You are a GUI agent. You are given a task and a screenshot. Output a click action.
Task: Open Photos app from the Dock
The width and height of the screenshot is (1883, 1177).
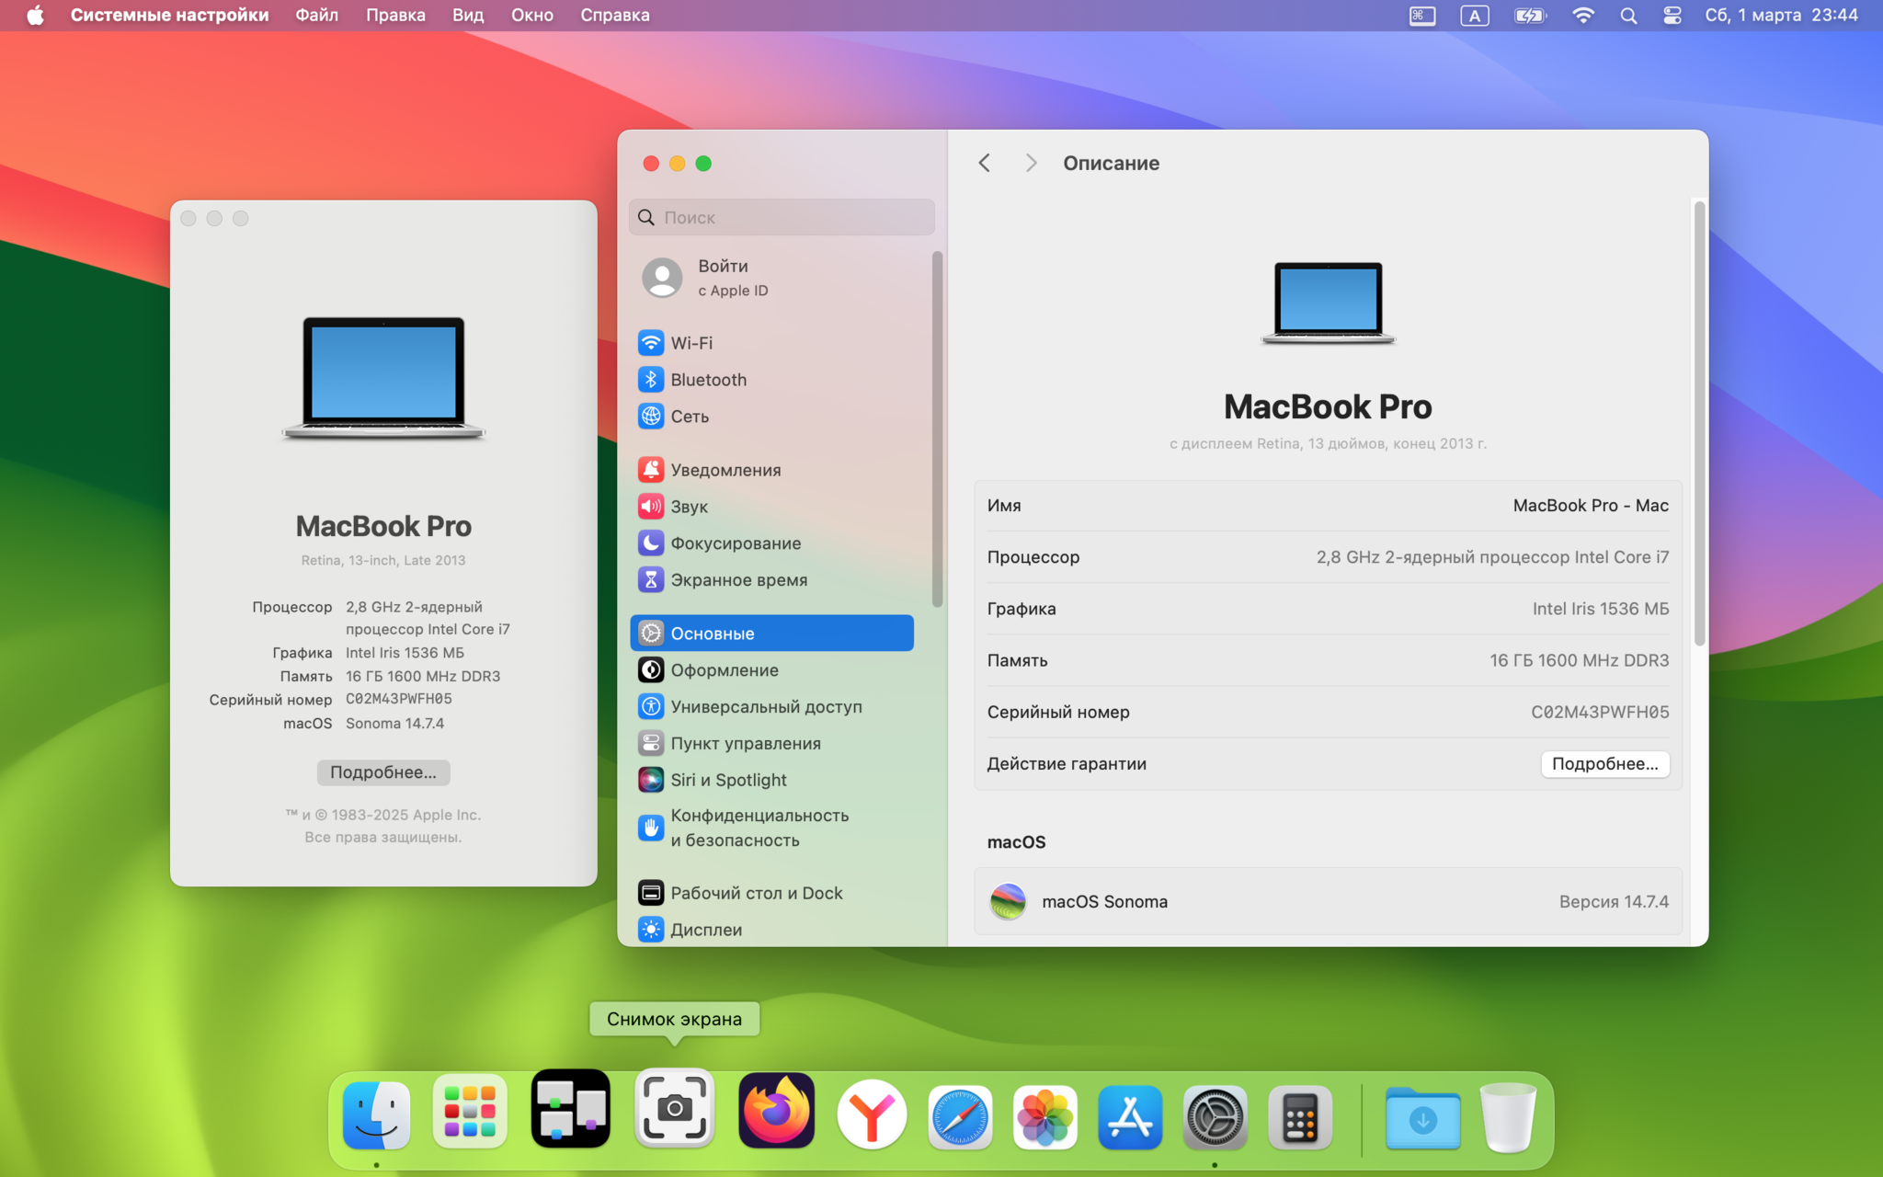tap(1045, 1117)
